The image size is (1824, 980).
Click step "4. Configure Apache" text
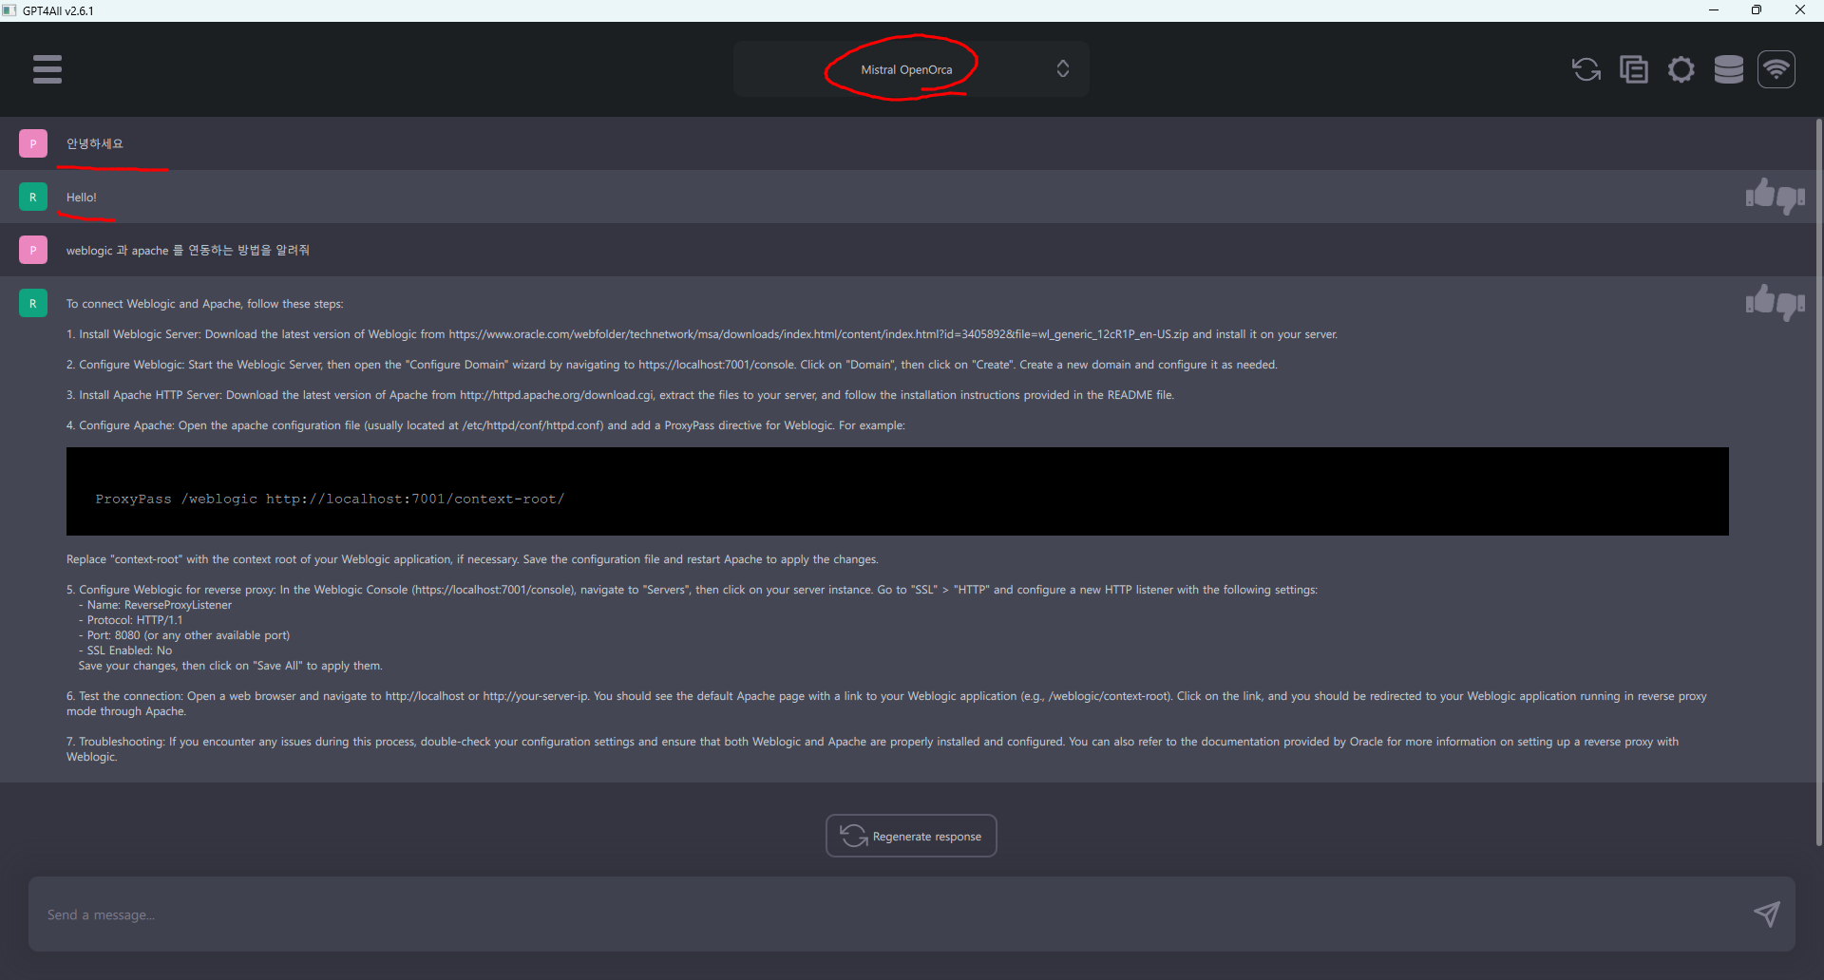485,425
